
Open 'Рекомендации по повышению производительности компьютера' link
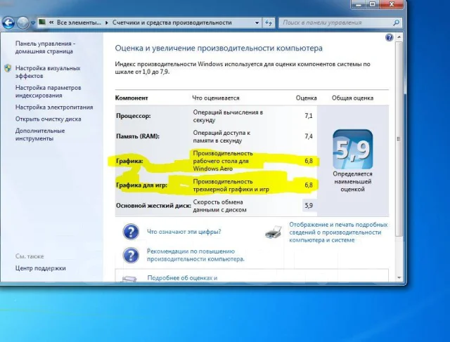195,255
